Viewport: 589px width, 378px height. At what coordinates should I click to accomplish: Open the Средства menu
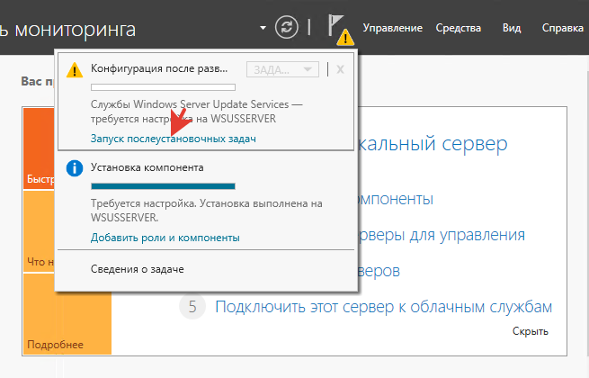[x=458, y=28]
